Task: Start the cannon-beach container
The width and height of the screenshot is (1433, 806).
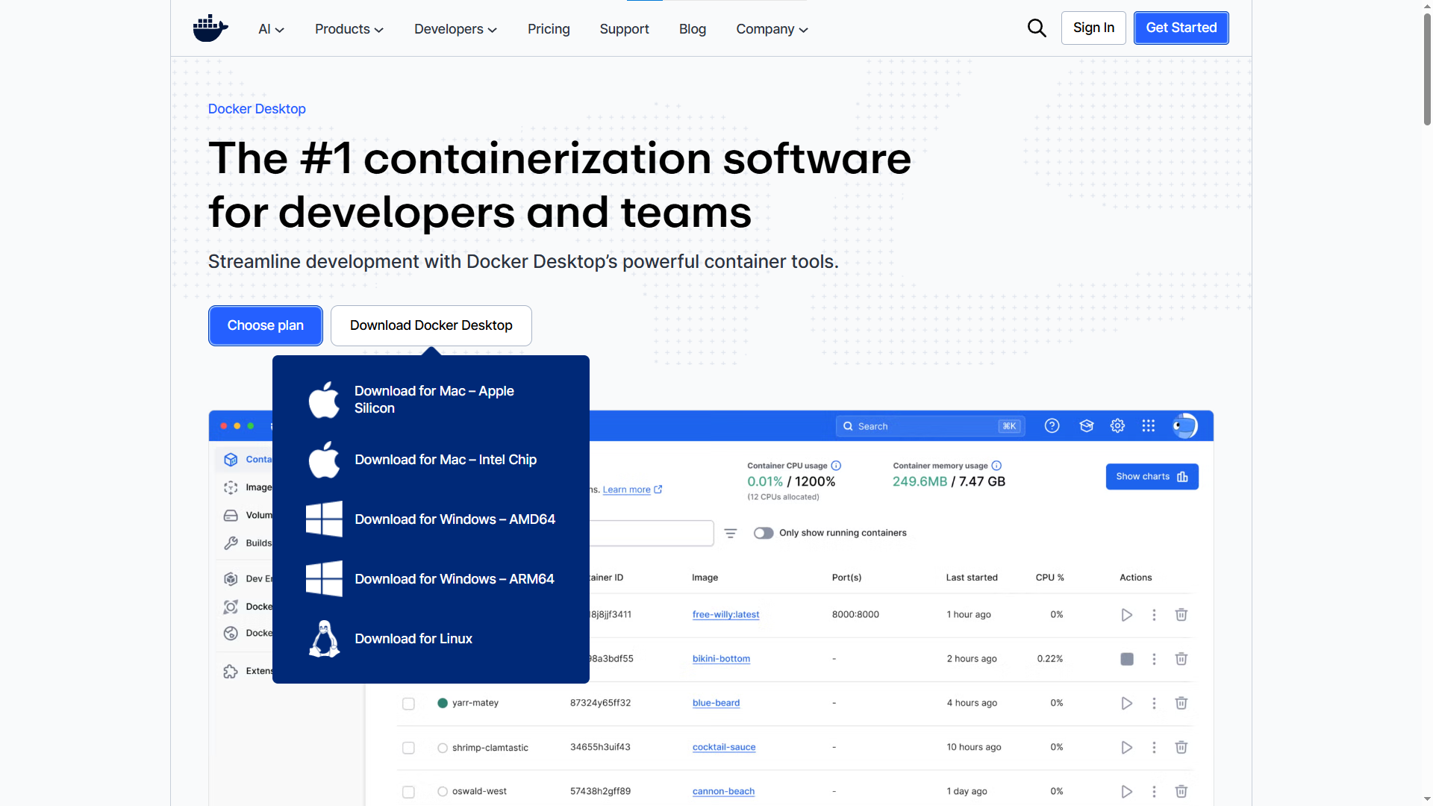Action: 1127,791
